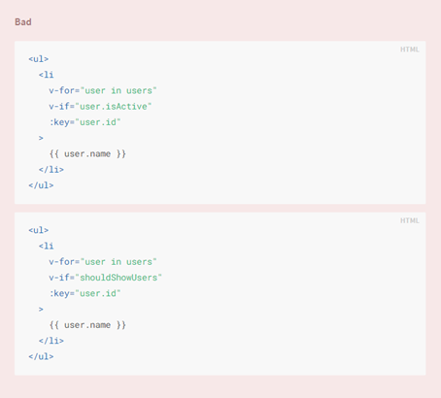Screen dimensions: 441x398
Task: Click v-if="user.isActive" attribute line
Action: 100,107
